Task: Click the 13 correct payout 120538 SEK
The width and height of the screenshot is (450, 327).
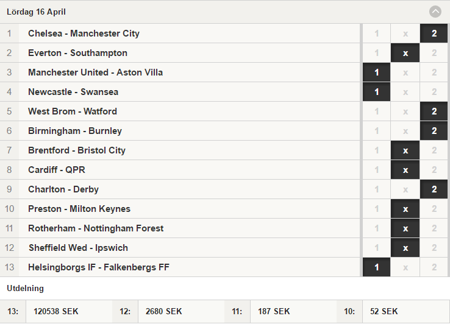Action: coord(56,311)
